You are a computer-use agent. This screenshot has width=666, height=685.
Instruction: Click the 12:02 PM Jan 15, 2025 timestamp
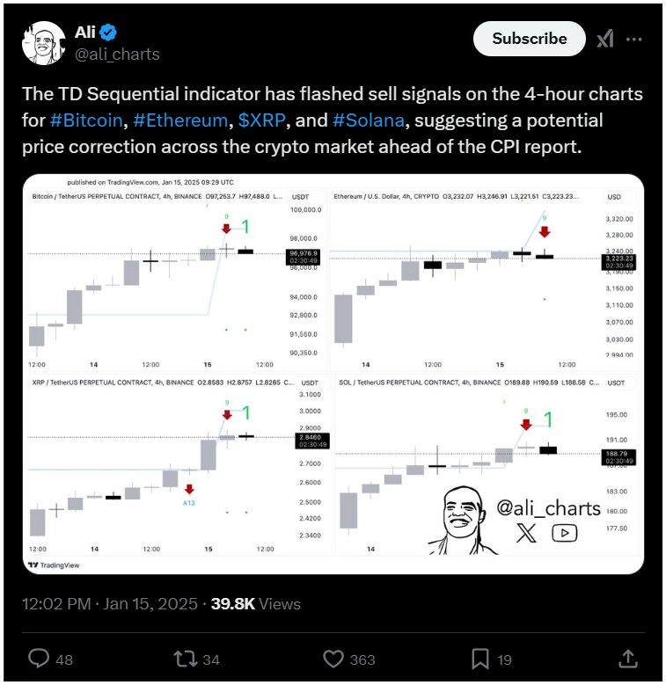coord(110,604)
